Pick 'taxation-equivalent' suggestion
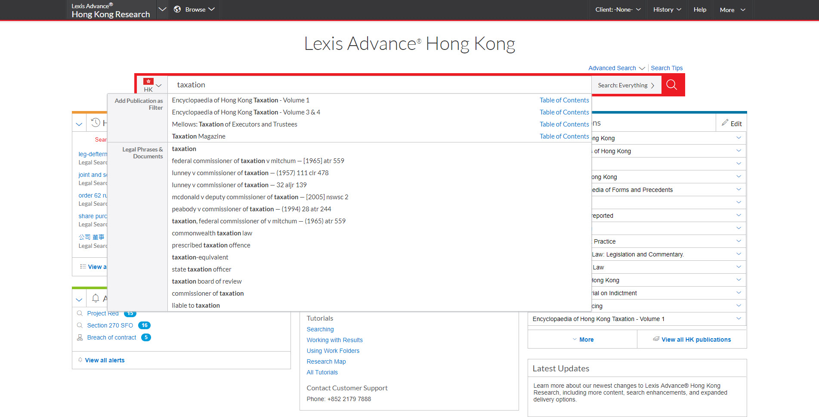 200,257
